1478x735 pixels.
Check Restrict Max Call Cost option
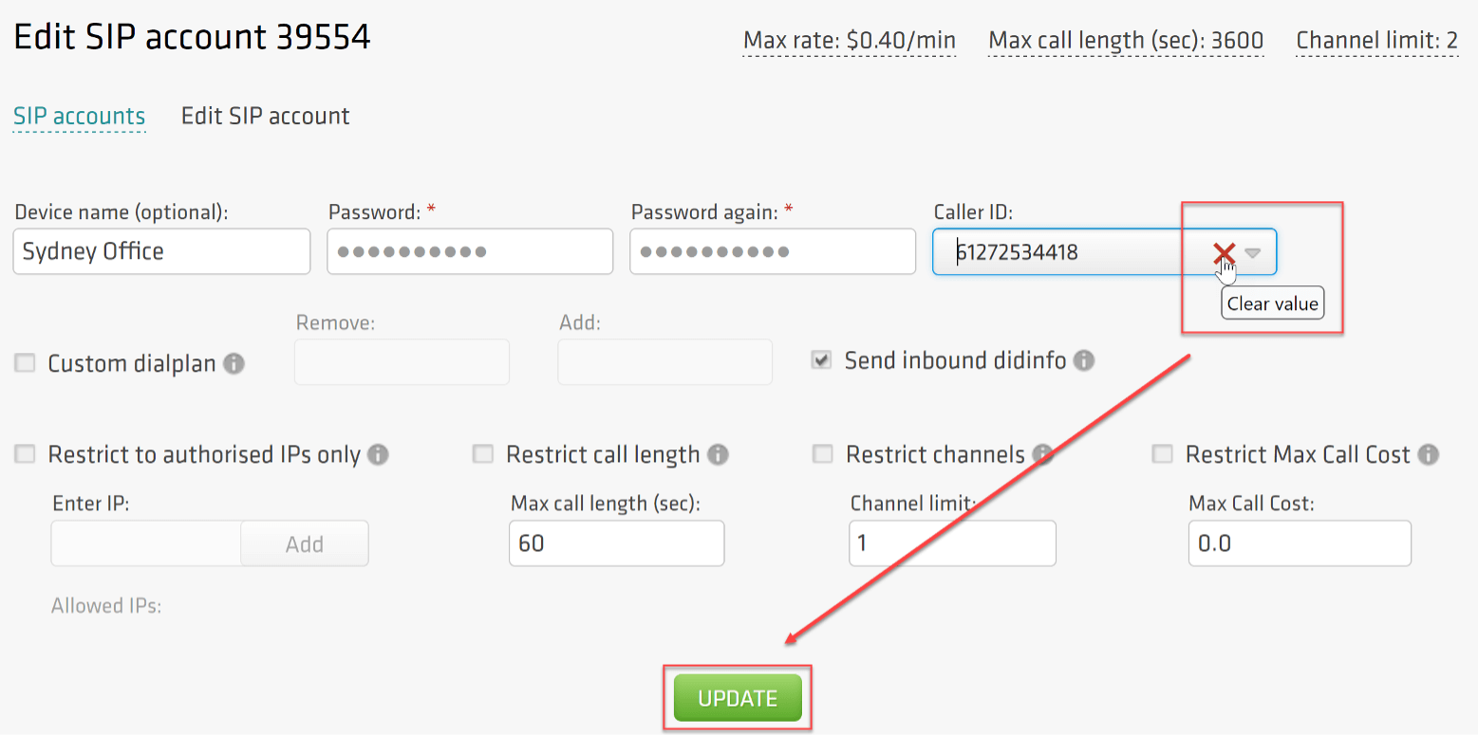point(1162,455)
